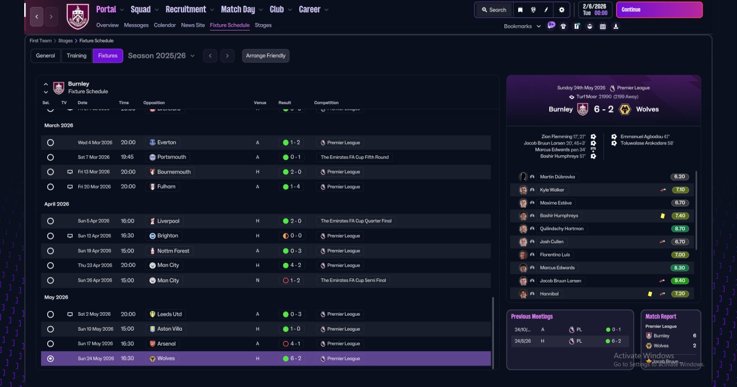Toggle the selected Wolves fixture radio button
The width and height of the screenshot is (737, 387).
tap(51, 359)
